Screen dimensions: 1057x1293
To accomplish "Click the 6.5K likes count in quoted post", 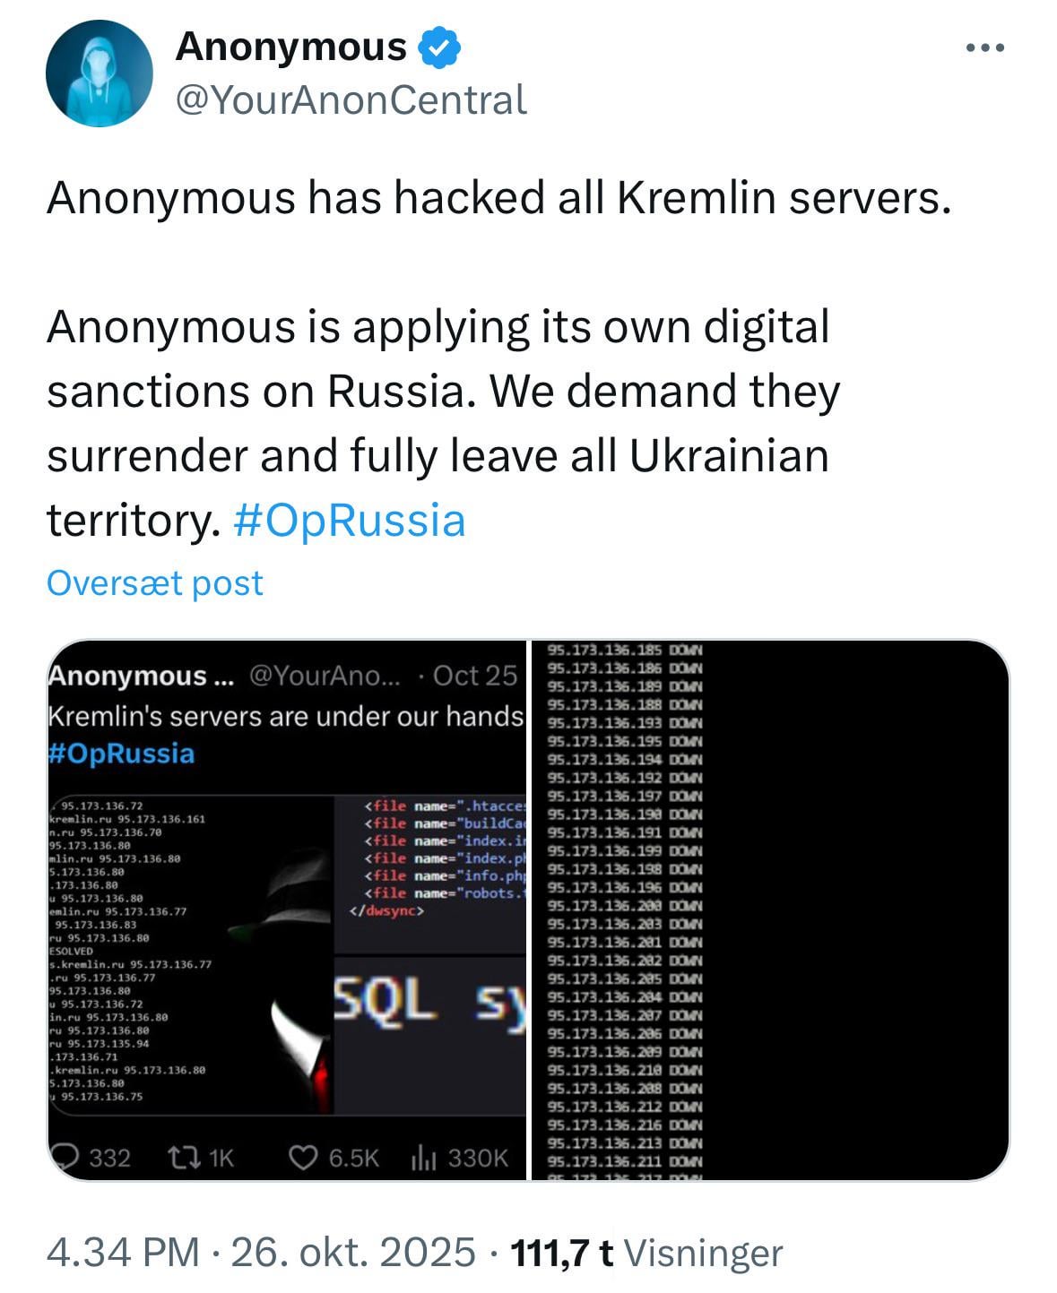I will [353, 1158].
